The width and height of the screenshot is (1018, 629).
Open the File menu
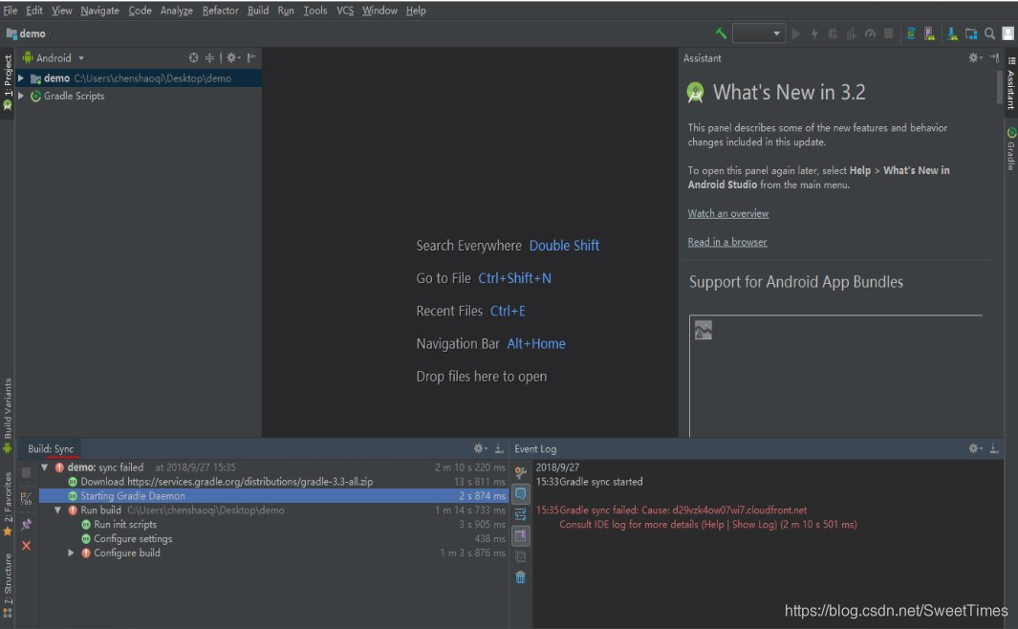pyautogui.click(x=10, y=11)
